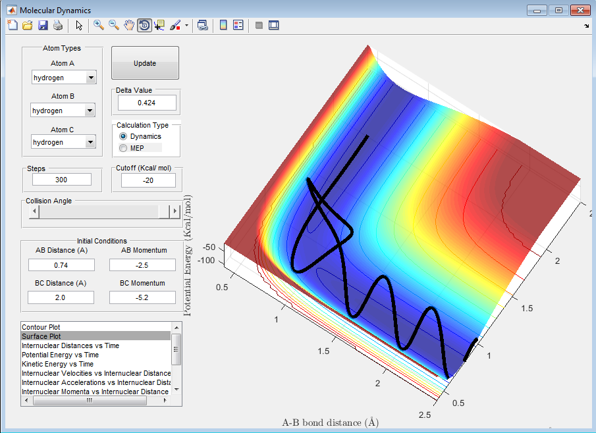Image resolution: width=596 pixels, height=433 pixels.
Task: Select the Zoom In tool
Action: click(99, 25)
